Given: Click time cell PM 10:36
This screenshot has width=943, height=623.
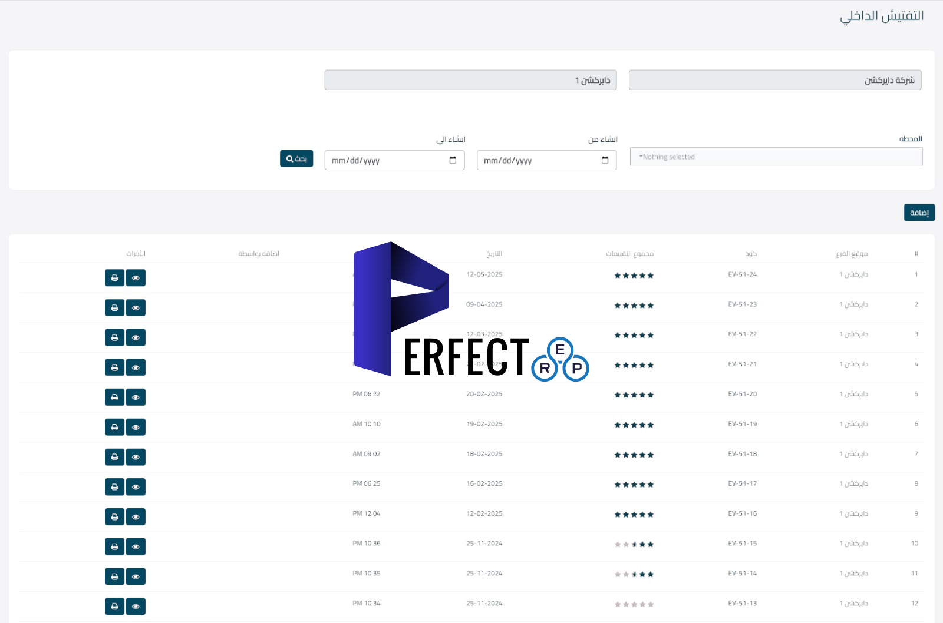Looking at the screenshot, I should tap(367, 544).
